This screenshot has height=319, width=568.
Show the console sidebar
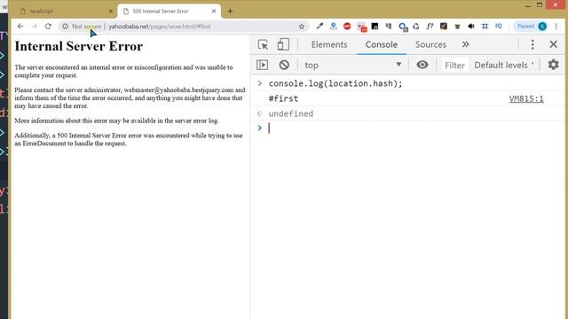(263, 65)
